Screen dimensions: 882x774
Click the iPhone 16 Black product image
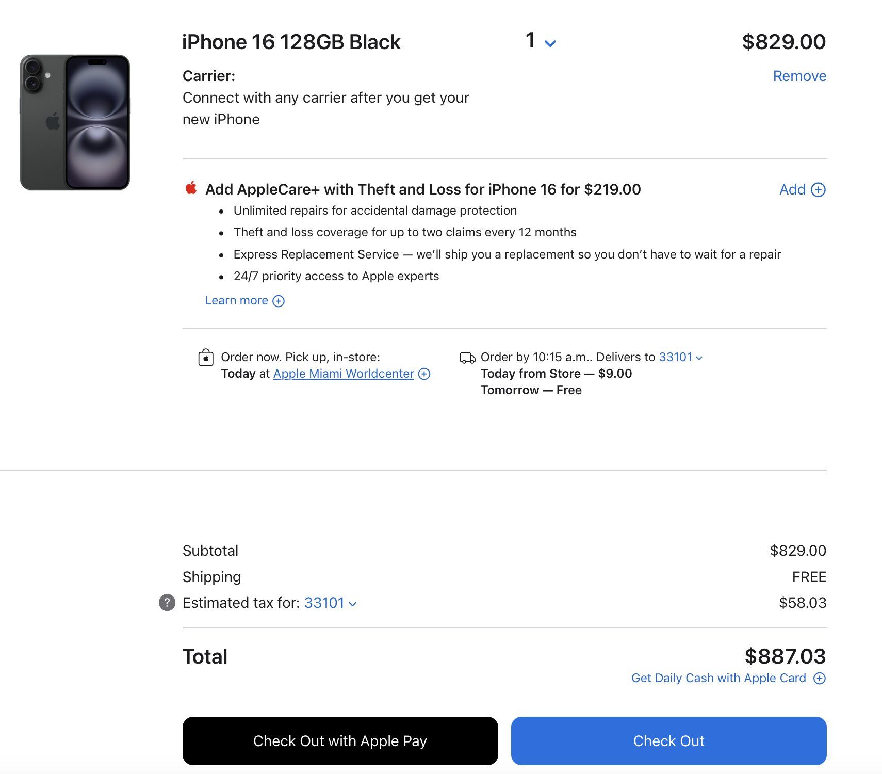click(x=75, y=122)
